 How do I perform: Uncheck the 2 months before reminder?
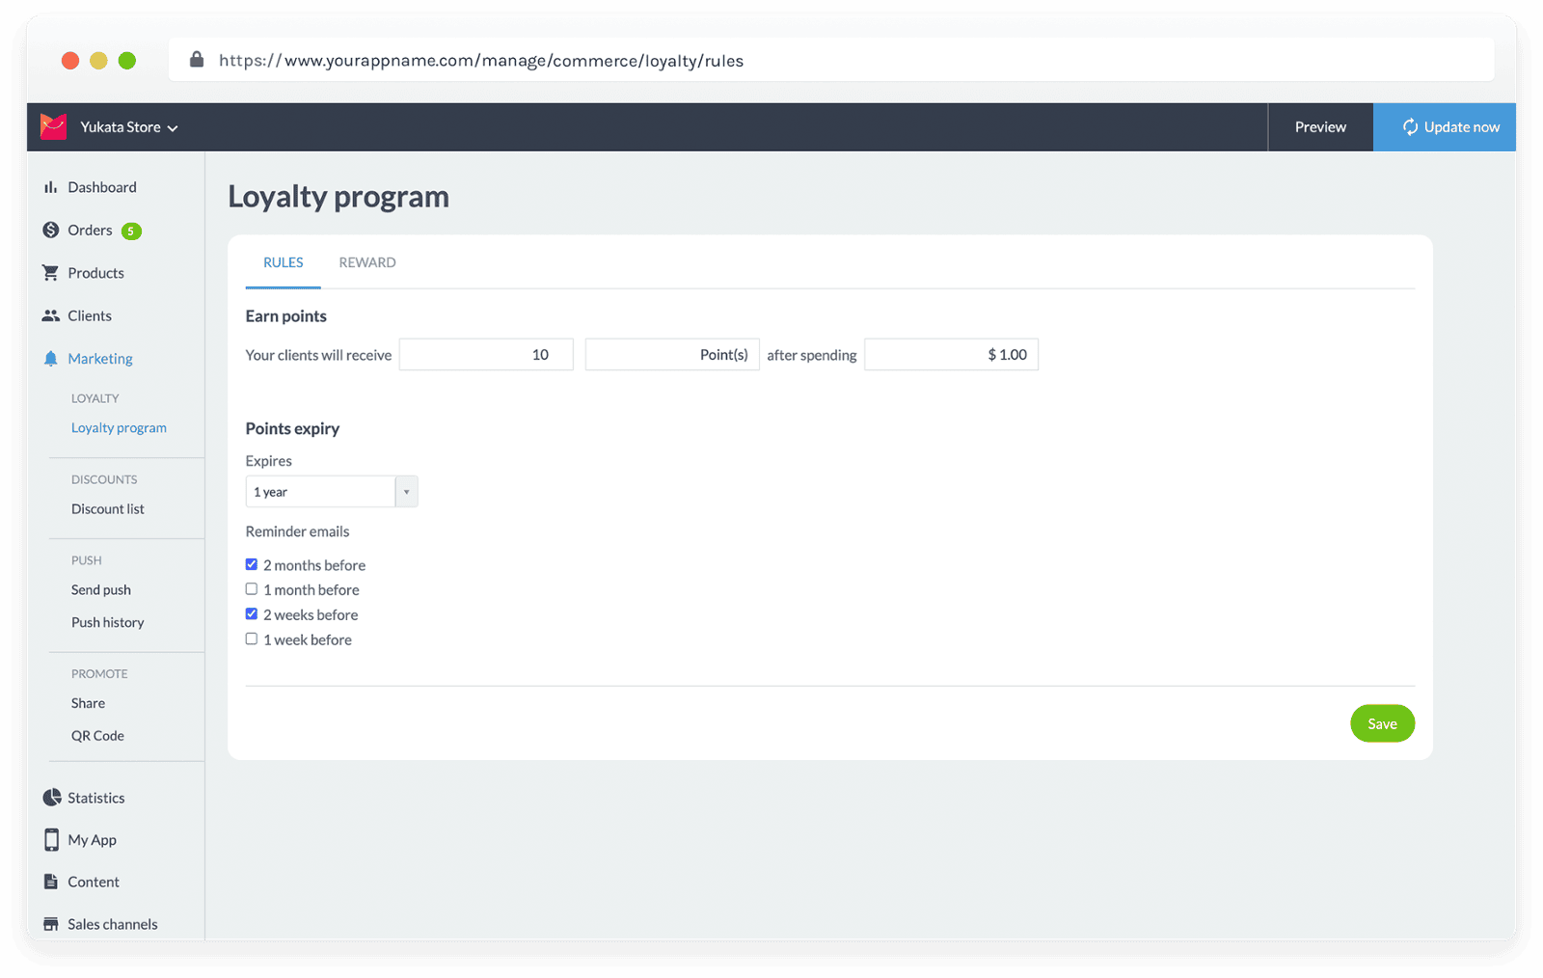pyautogui.click(x=251, y=563)
